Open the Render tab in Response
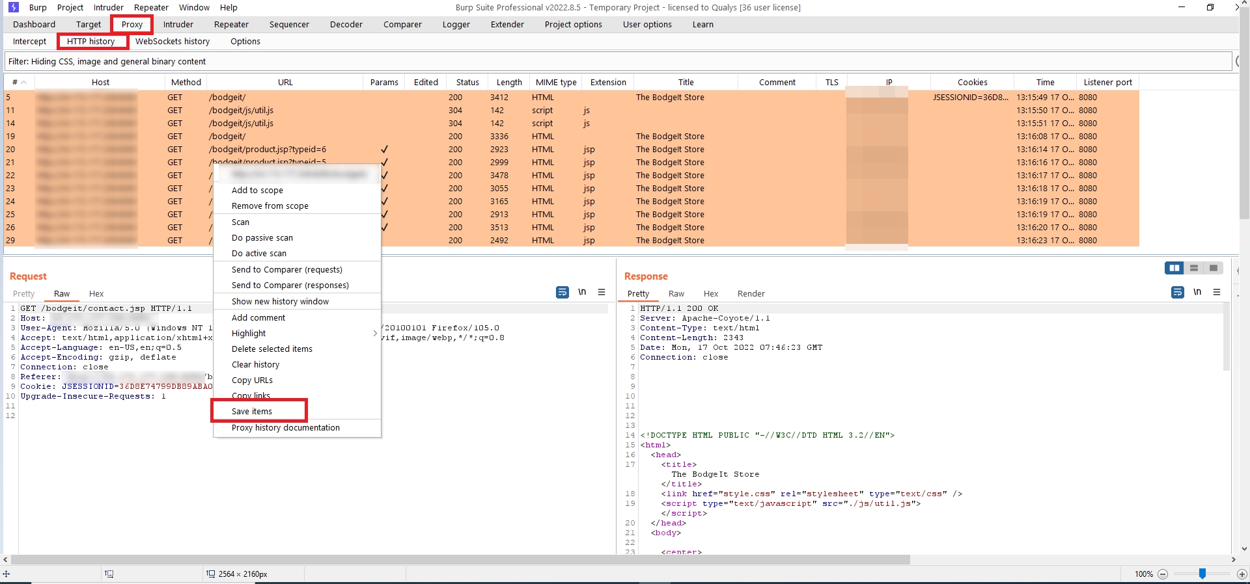Screen dimensions: 1250x584 click(x=751, y=294)
